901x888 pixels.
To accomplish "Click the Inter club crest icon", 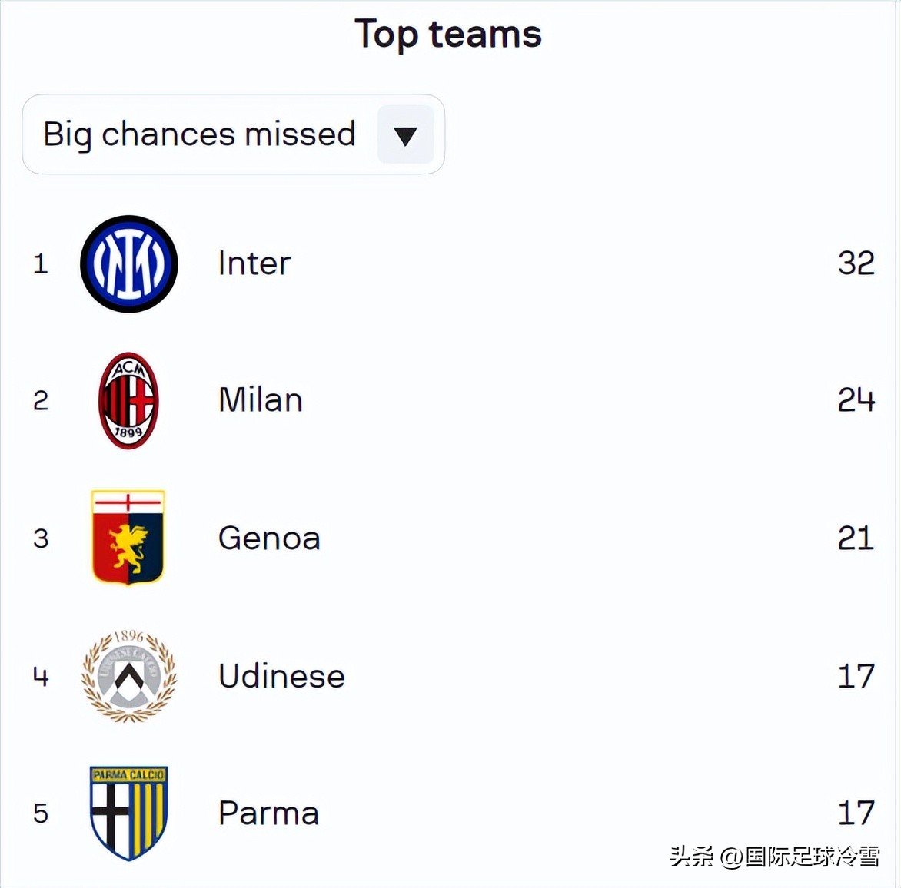I will tap(129, 263).
